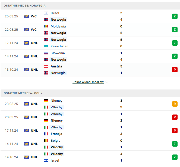Select the Ostatnie mecze: Włochy header
The width and height of the screenshot is (180, 167).
coord(90,93)
